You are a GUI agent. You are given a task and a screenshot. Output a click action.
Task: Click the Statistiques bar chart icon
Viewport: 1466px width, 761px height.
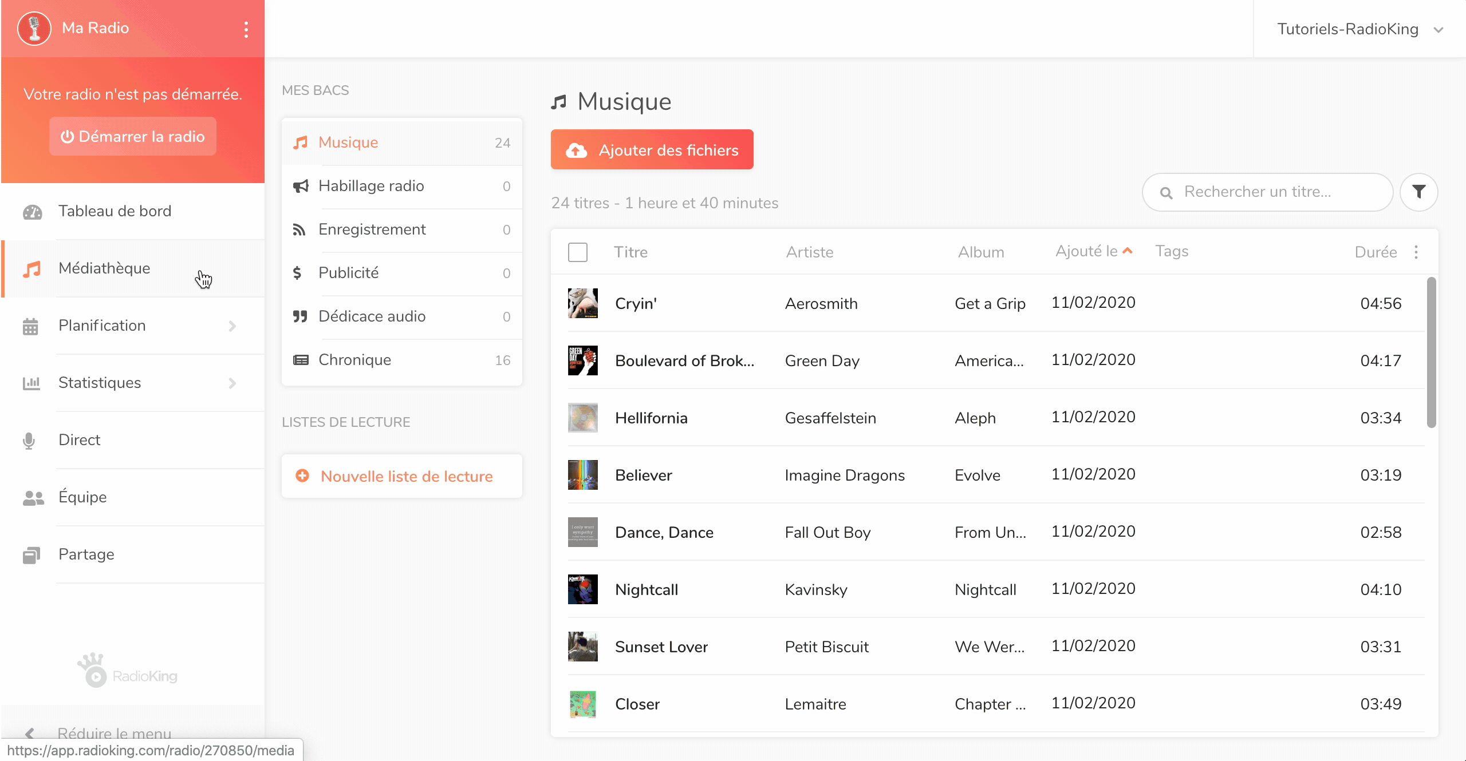coord(31,383)
